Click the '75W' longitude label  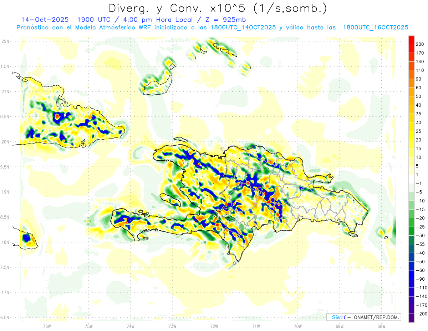coord(88,326)
